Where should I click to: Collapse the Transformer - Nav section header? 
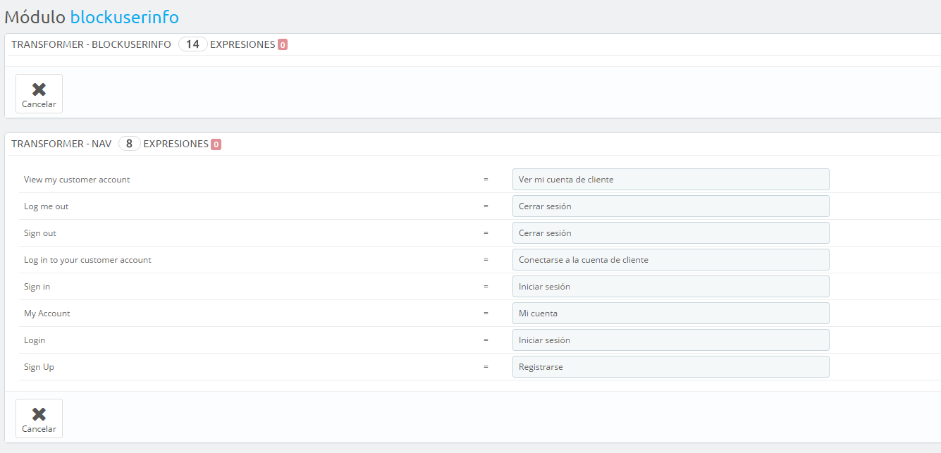(61, 144)
